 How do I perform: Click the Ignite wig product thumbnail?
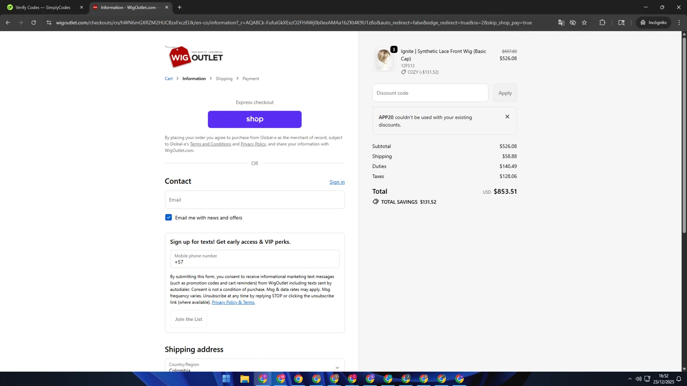click(384, 59)
